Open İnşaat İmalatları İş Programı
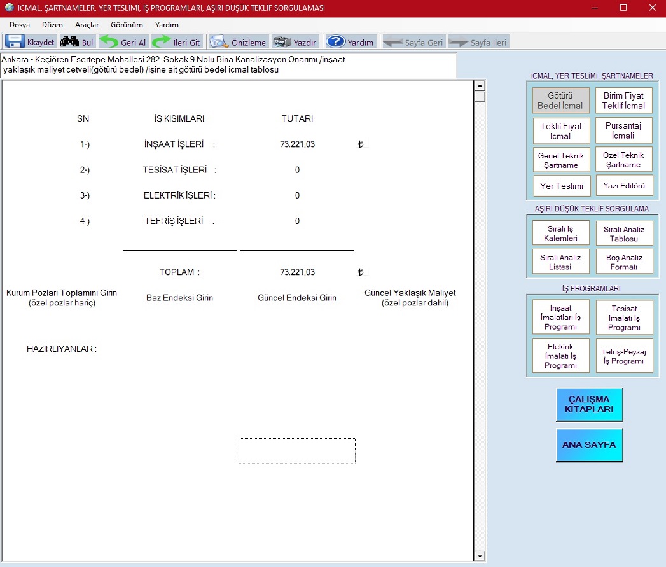 [561, 318]
